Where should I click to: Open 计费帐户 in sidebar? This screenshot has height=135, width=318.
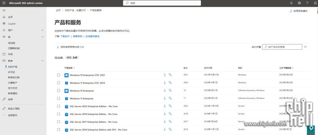[x=13, y=83]
